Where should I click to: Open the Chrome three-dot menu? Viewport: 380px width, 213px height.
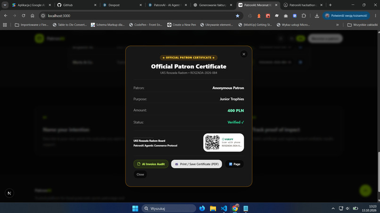click(x=375, y=16)
